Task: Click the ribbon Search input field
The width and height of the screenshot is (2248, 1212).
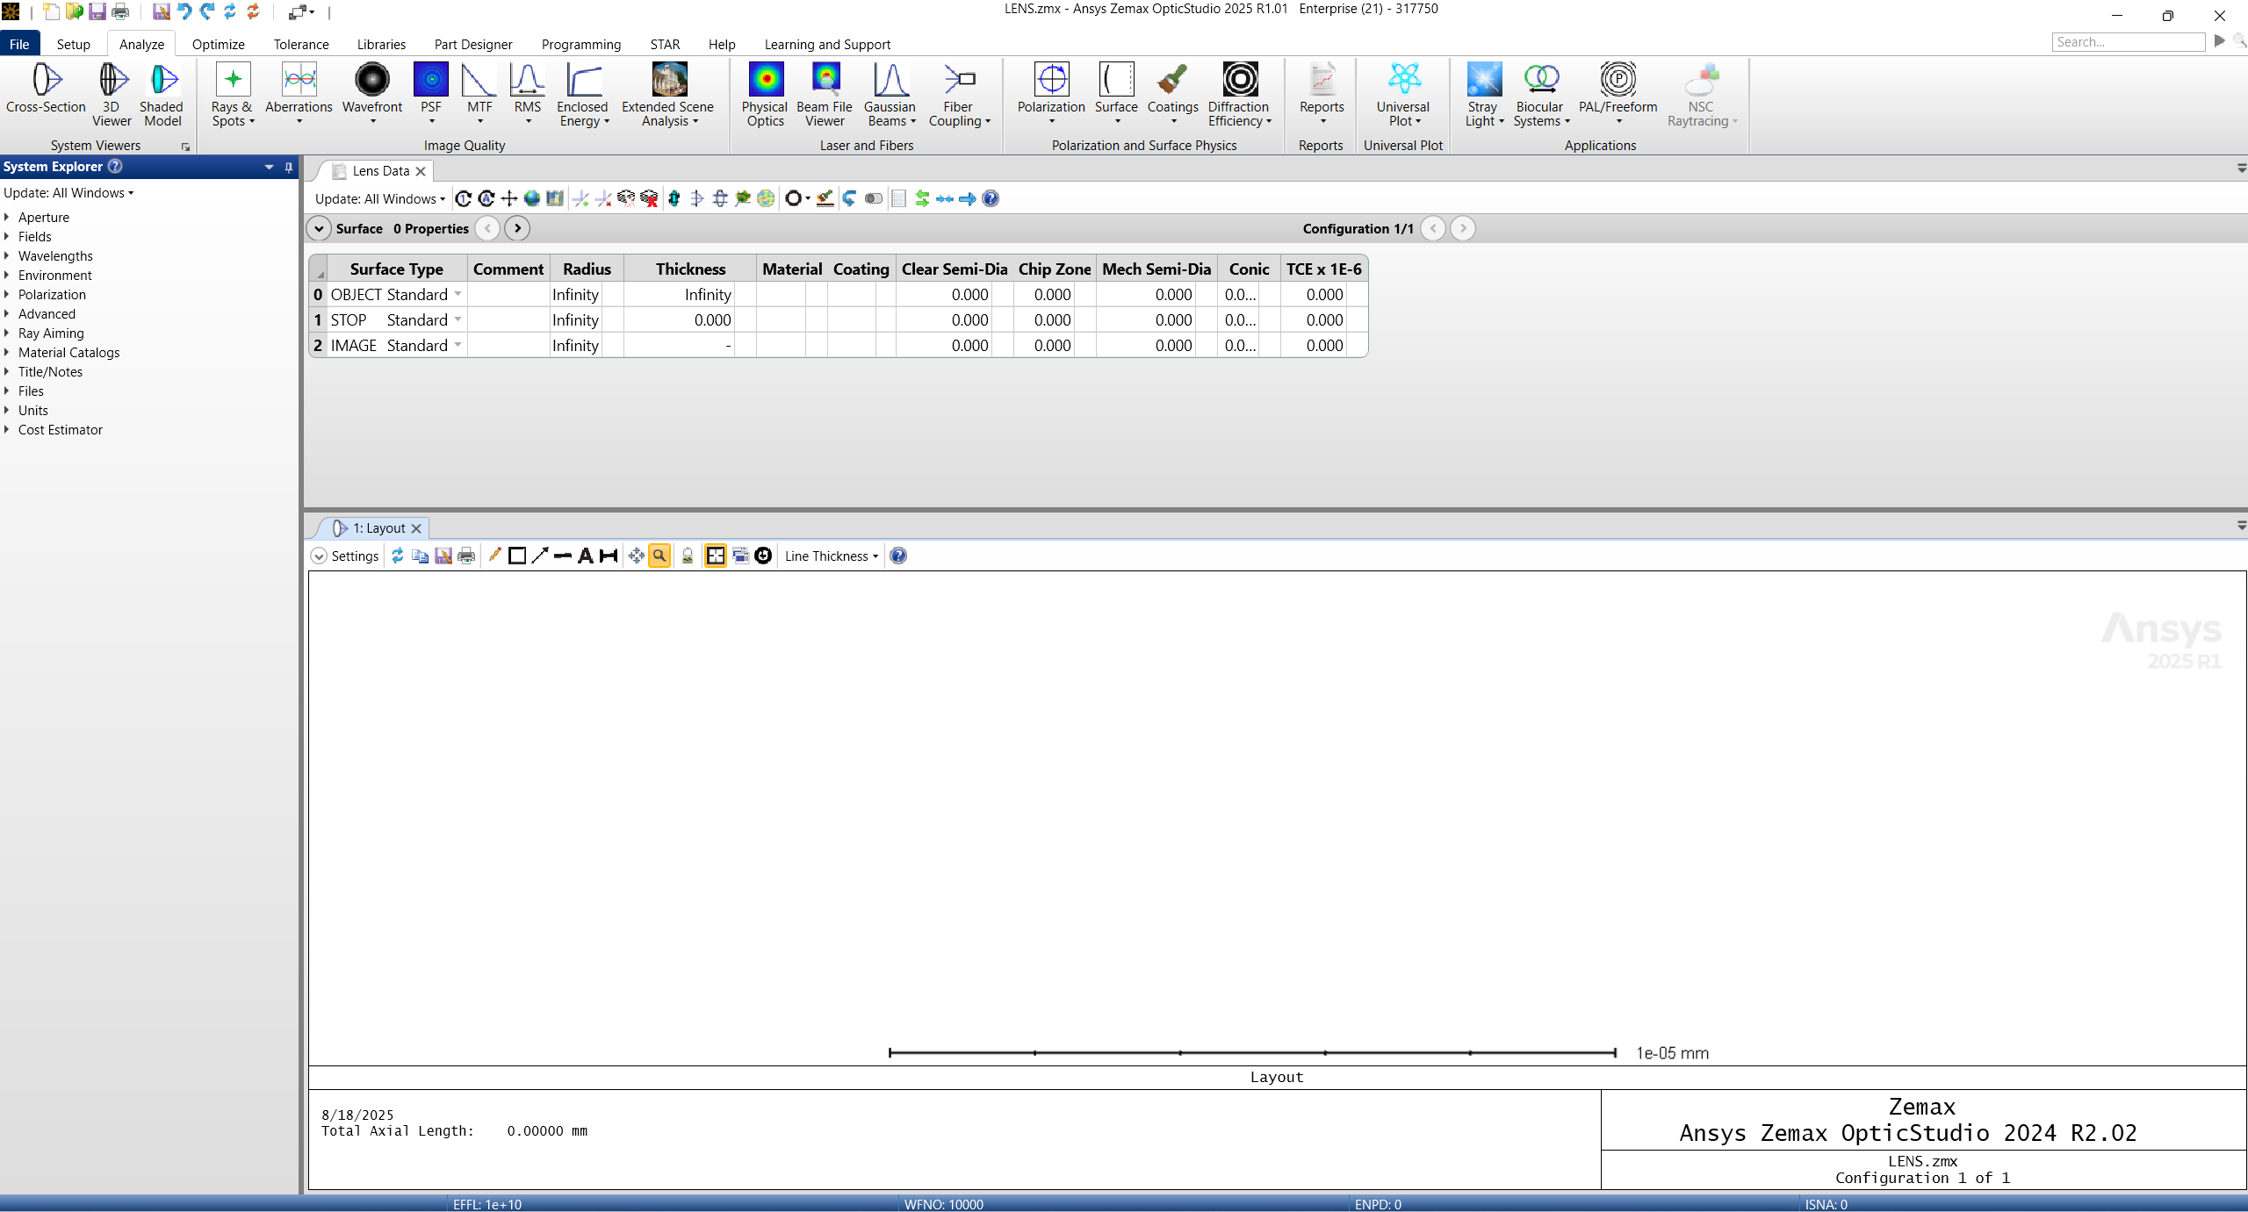Action: [x=2127, y=42]
